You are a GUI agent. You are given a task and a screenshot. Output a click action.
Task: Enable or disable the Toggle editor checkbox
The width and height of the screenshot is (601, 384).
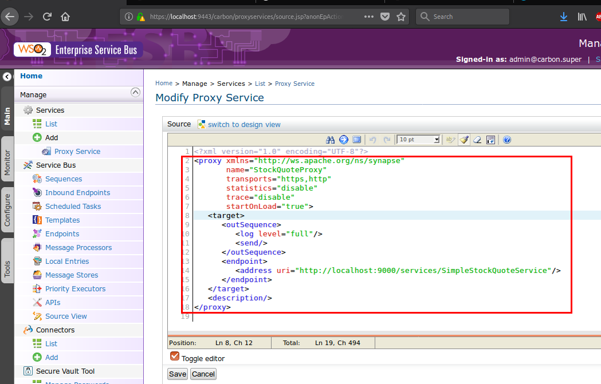coord(175,357)
